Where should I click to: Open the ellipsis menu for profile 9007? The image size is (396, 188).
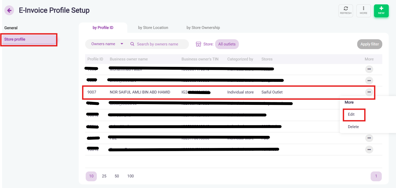click(x=369, y=92)
